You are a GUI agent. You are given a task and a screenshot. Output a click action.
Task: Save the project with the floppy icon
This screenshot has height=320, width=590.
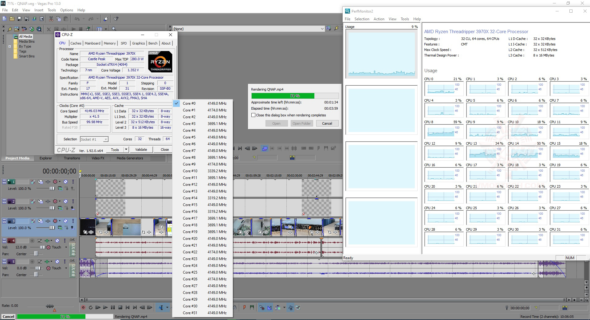[x=19, y=19]
